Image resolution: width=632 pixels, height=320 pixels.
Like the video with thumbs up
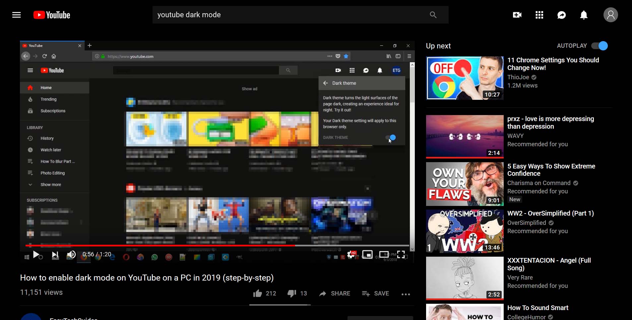pos(258,293)
